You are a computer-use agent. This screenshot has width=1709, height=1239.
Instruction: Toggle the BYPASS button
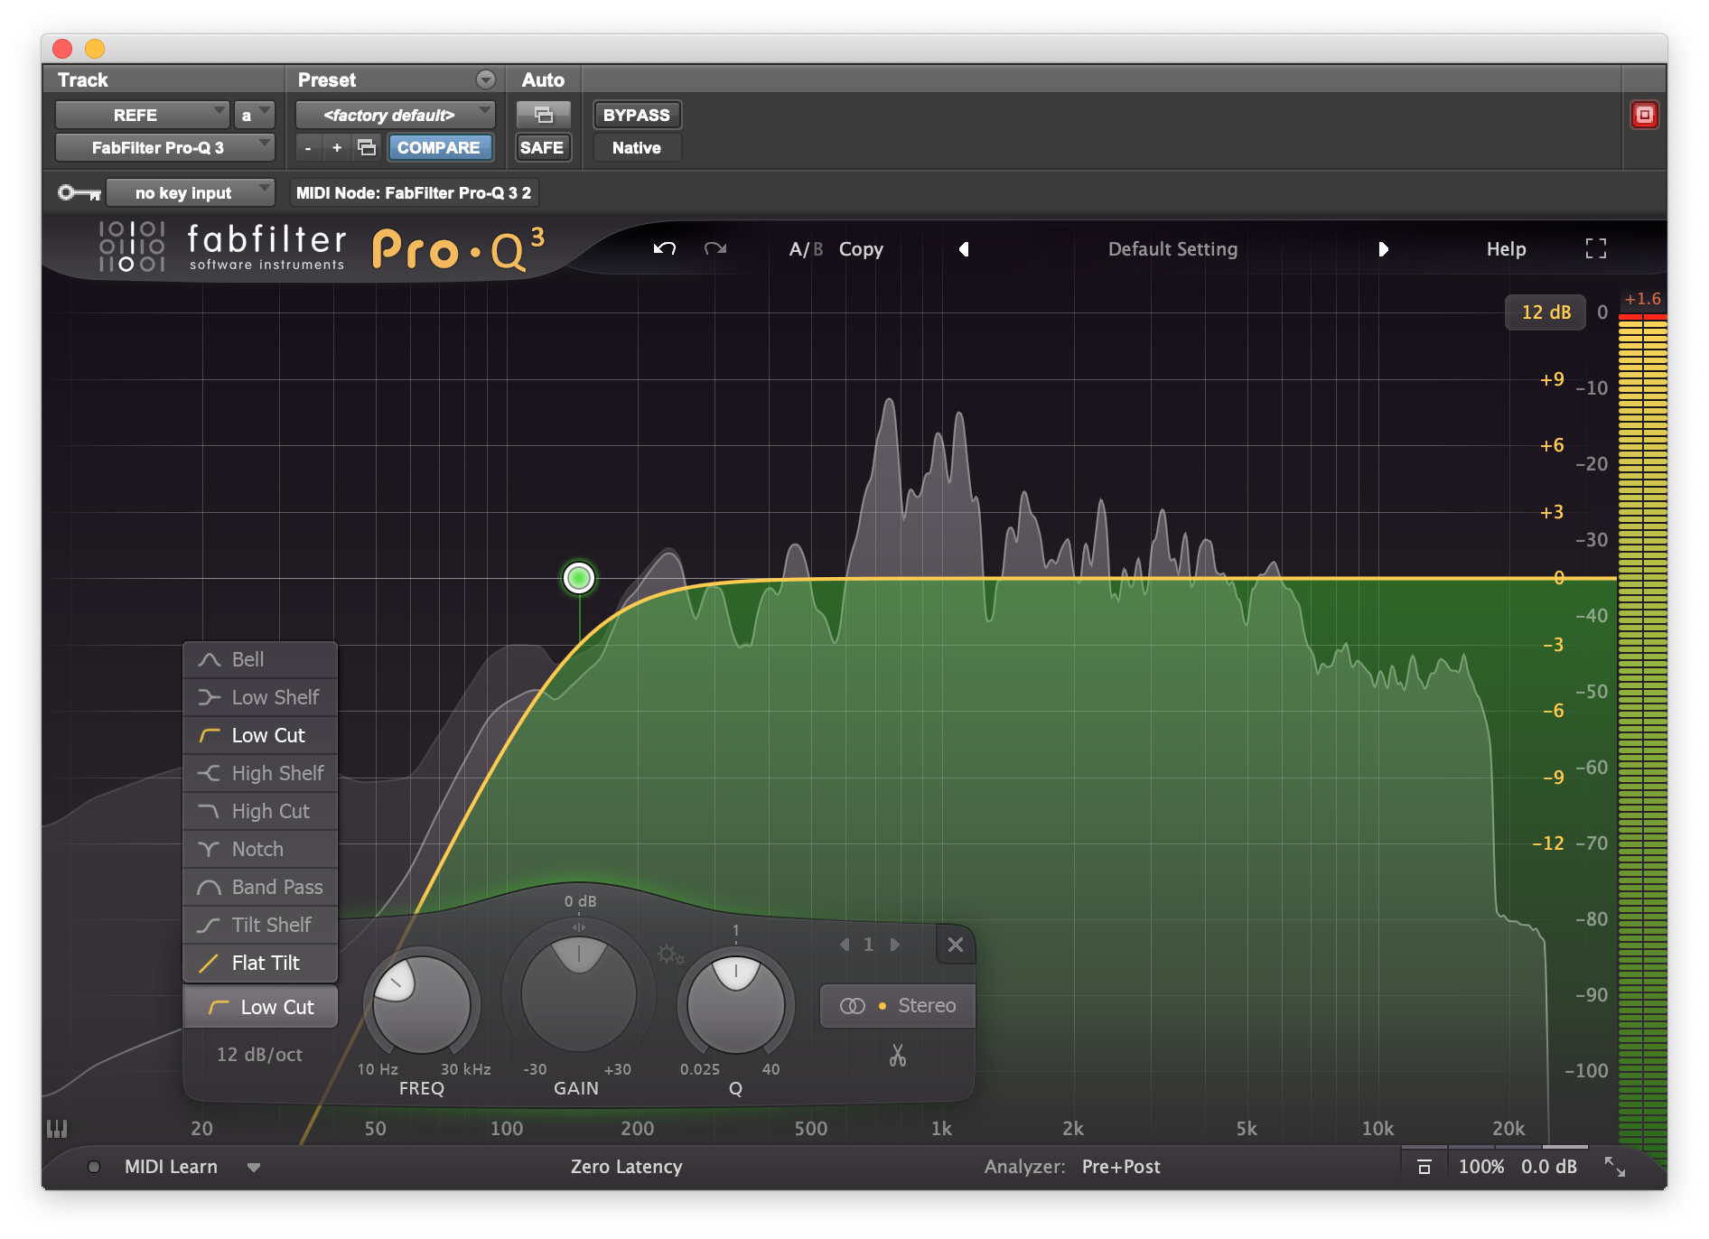point(637,115)
